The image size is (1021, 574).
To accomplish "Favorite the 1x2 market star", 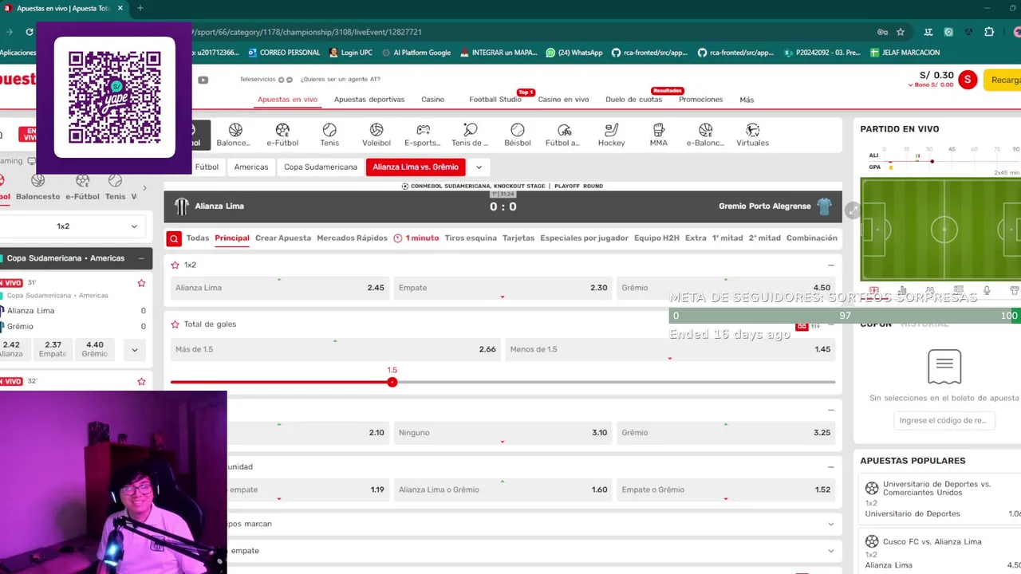I will click(x=175, y=265).
